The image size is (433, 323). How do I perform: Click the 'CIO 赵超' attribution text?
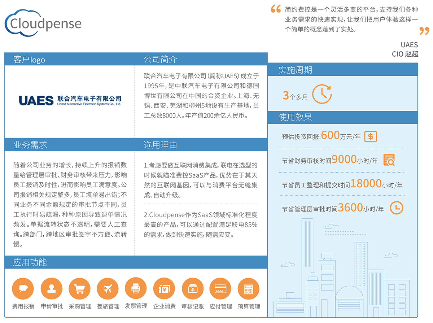(405, 54)
